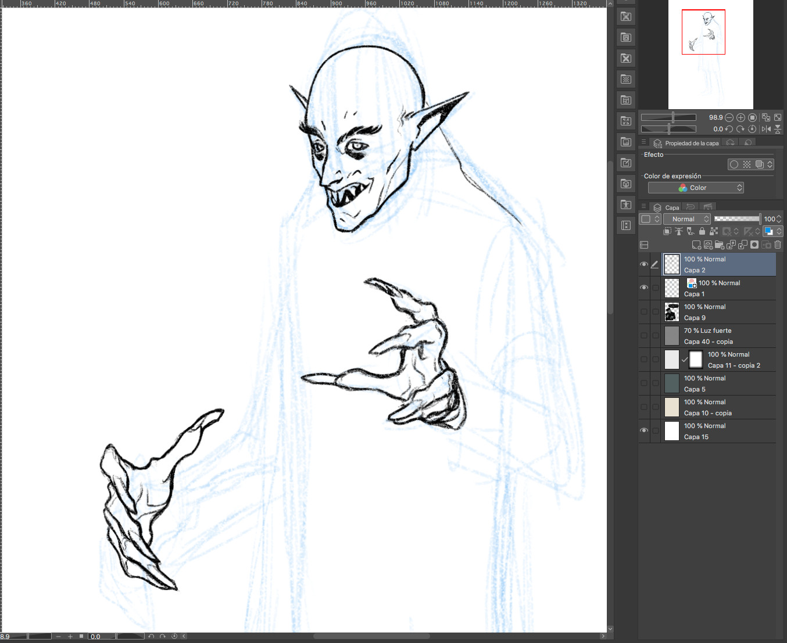787x643 pixels.
Task: Open the Capa panel hamburger menu
Action: click(643, 206)
